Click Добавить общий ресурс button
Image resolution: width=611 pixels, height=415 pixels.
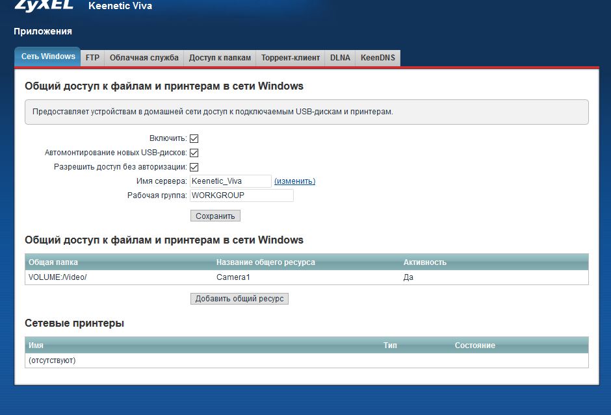point(239,299)
